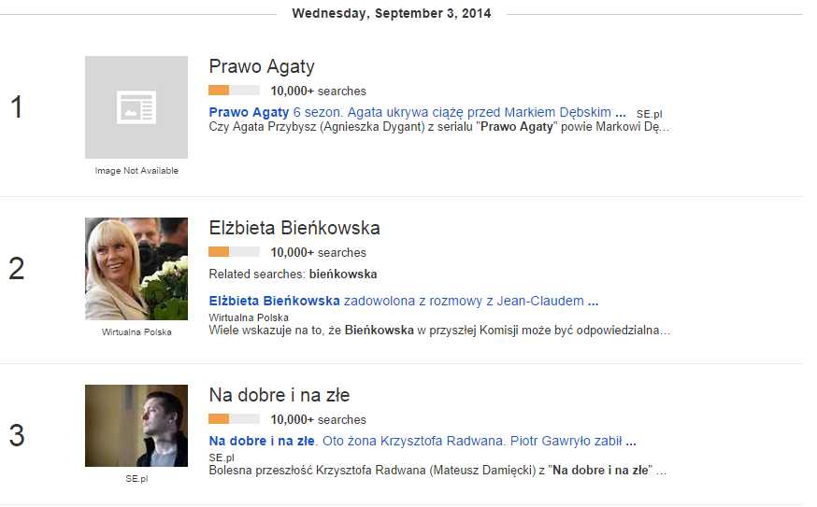Click the "SE.pl" caption below the third thumbnail

(136, 478)
